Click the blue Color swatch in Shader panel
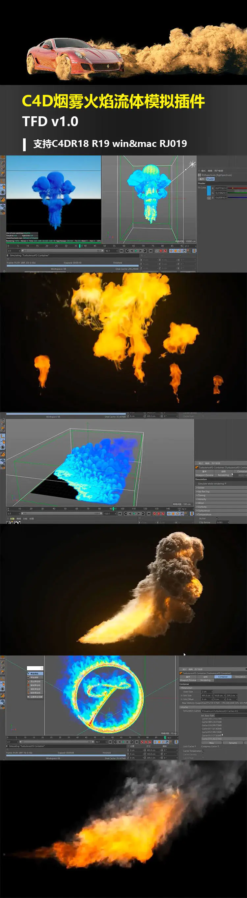This screenshot has width=247, height=898. pos(209,191)
